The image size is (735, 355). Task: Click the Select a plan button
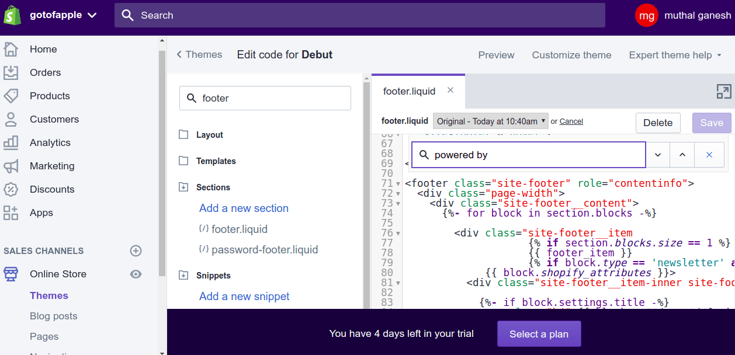[x=539, y=334]
